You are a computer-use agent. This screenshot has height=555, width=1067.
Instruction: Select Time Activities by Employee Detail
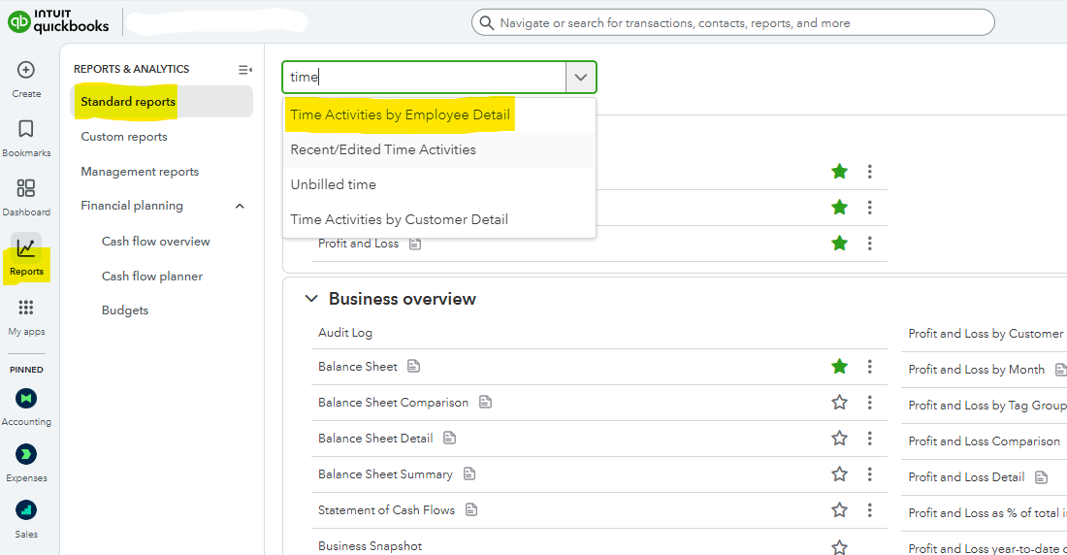(400, 115)
